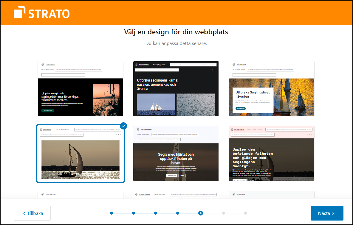353x225 pixels.
Task: Go back with the Tillbaka button
Action: point(32,213)
